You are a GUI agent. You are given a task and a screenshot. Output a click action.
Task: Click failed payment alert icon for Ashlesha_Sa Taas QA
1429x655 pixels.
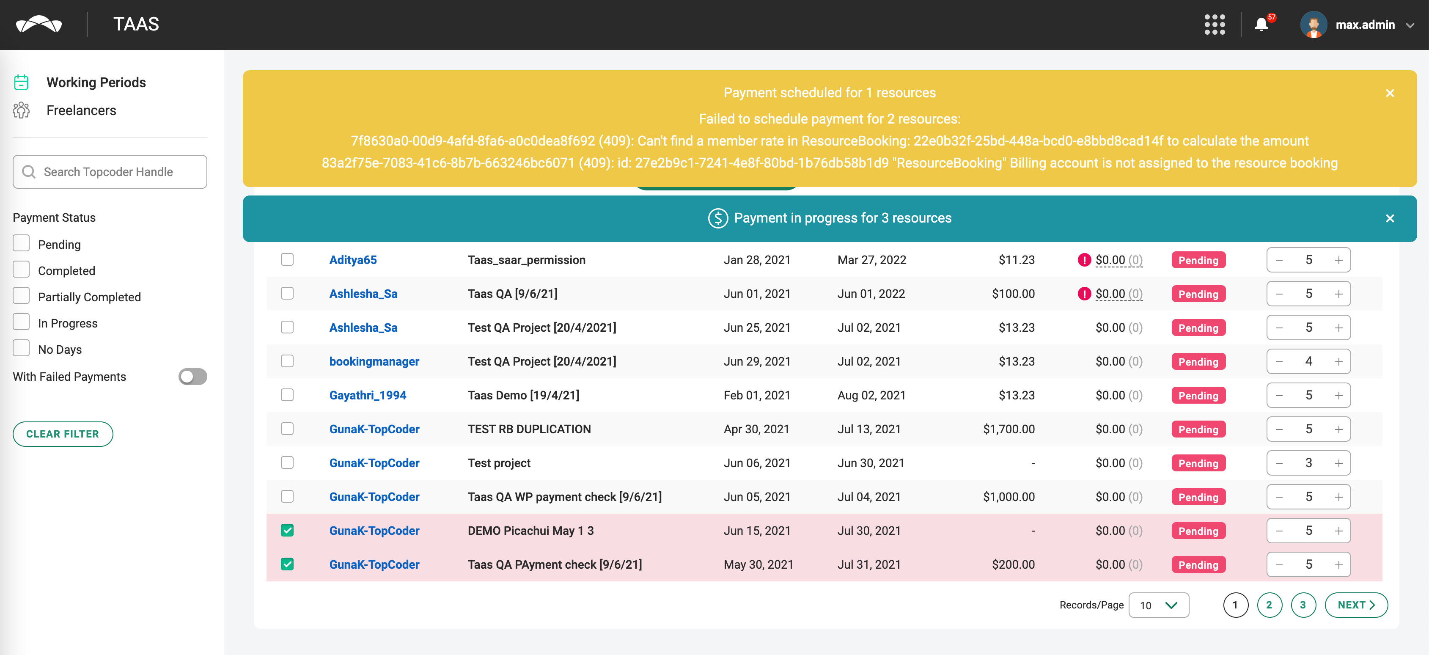pyautogui.click(x=1084, y=294)
